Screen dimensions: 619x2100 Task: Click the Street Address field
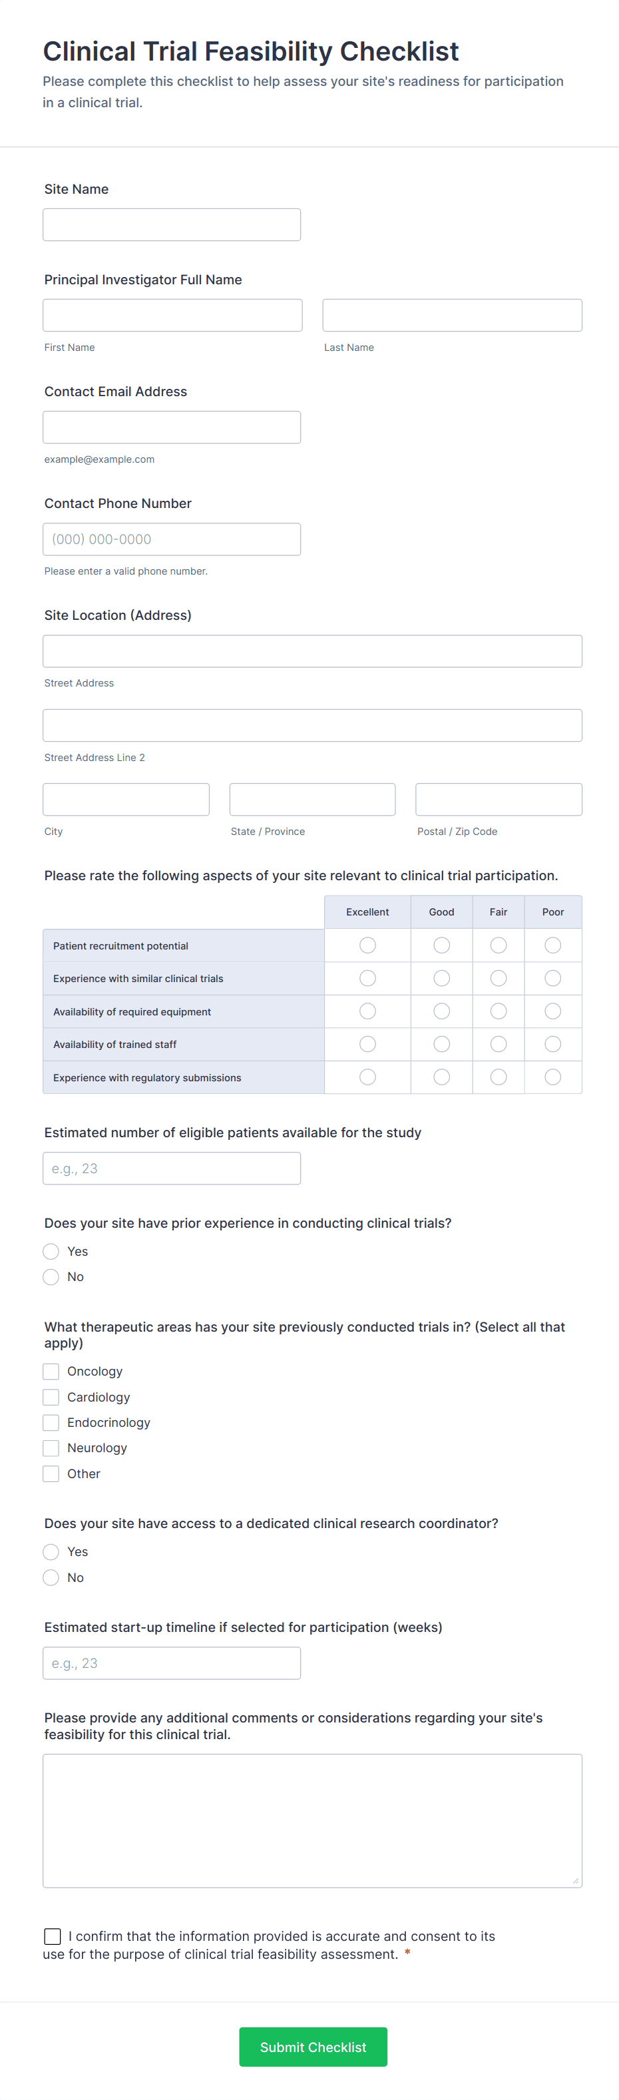[312, 651]
